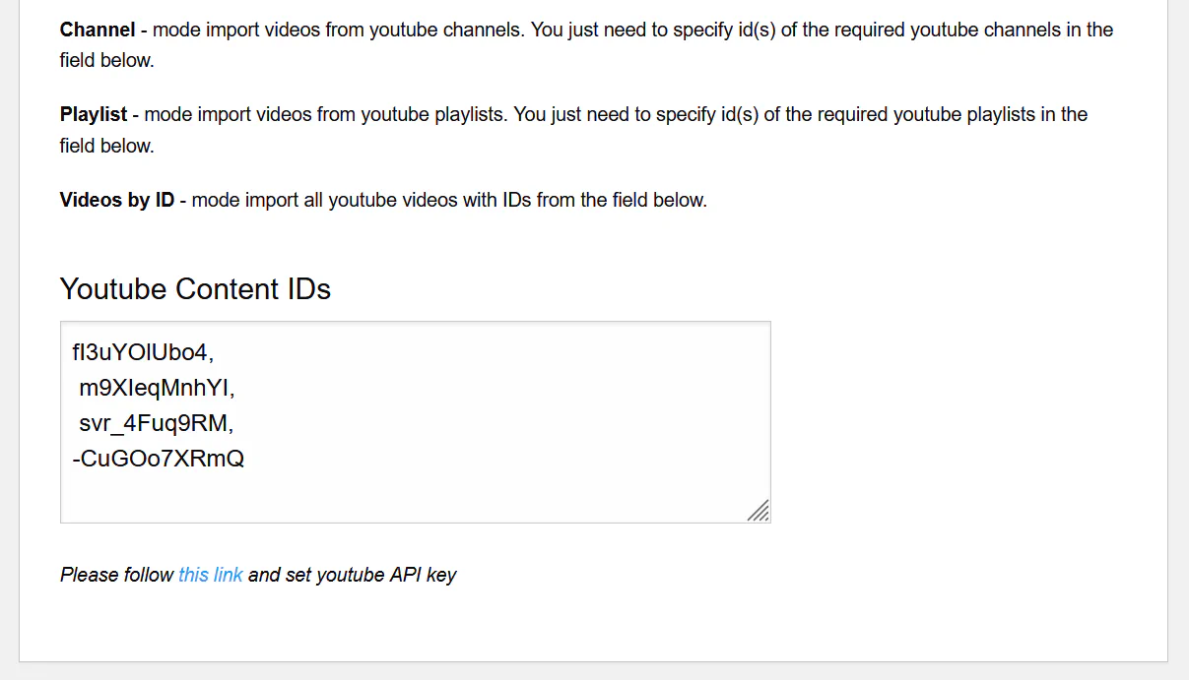The width and height of the screenshot is (1189, 680).
Task: Open the 'this link' hyperlink
Action: [211, 575]
